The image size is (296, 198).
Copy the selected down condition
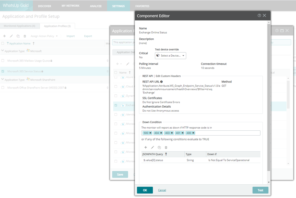159,147
